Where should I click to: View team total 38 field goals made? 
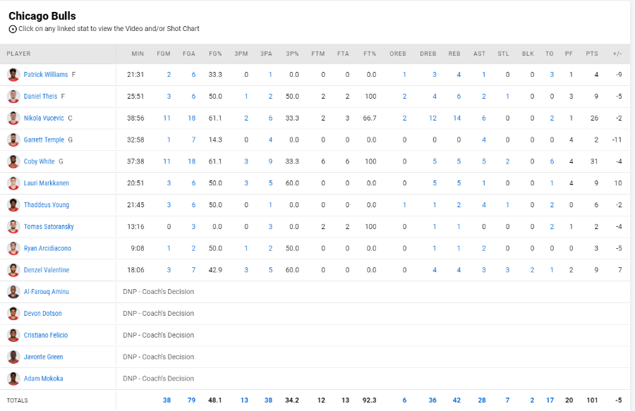(x=167, y=400)
